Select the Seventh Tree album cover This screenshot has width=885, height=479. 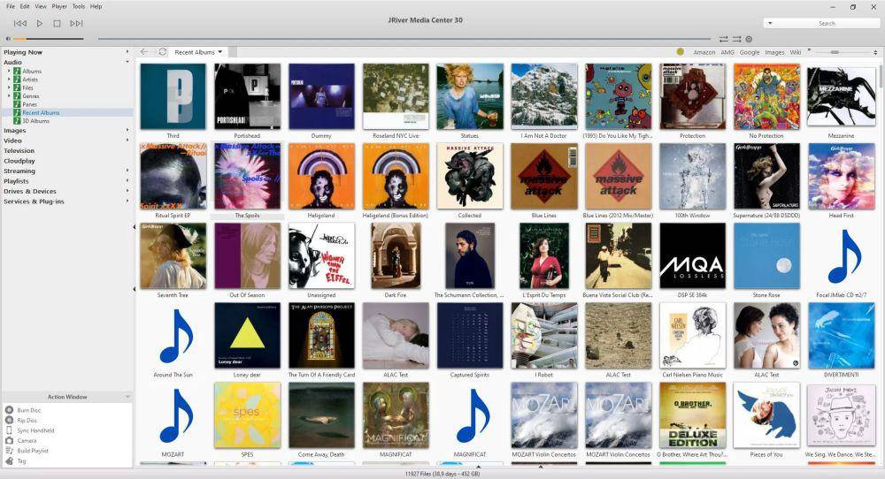(x=173, y=255)
